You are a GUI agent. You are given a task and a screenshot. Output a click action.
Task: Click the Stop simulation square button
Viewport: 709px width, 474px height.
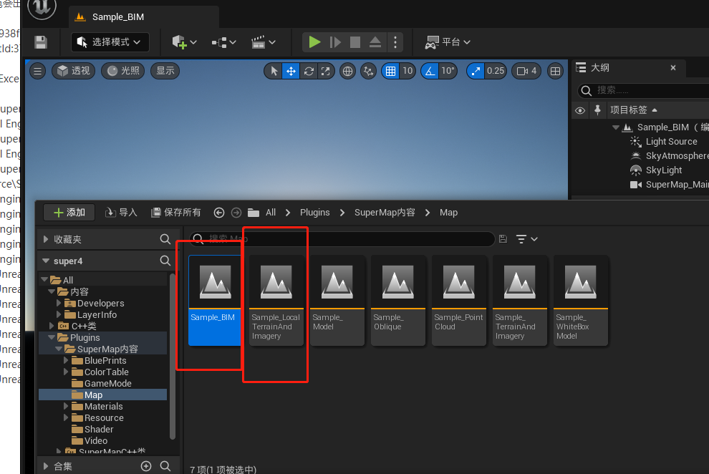point(355,42)
